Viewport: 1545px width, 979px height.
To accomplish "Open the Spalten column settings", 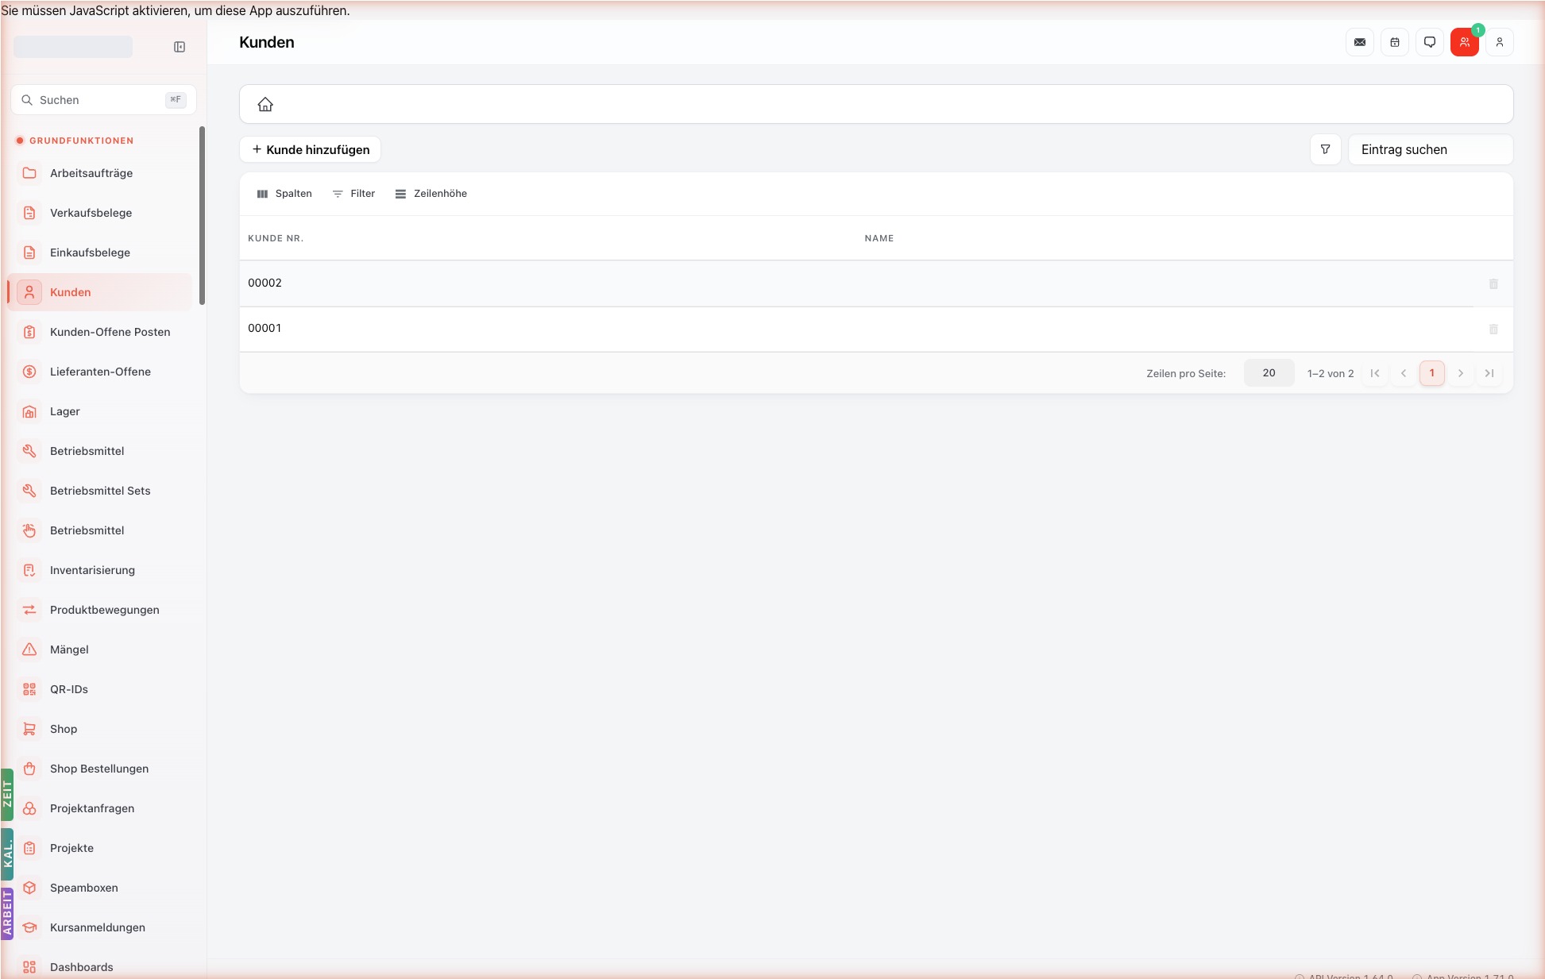I will [284, 194].
